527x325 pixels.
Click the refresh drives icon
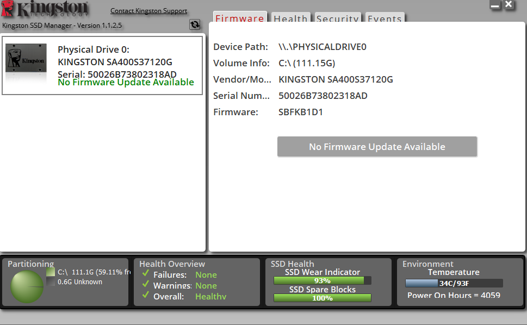click(x=195, y=24)
